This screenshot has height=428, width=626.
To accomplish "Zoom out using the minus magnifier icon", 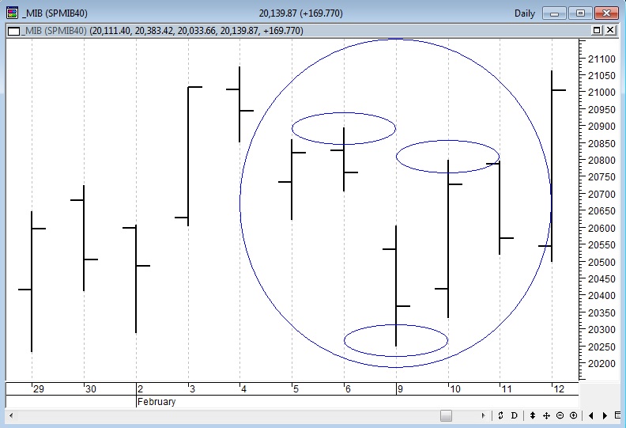I will pos(560,415).
